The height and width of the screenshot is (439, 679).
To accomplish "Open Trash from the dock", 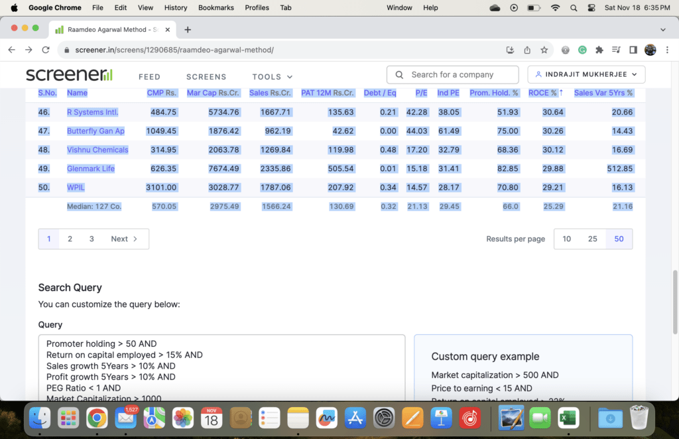I will point(639,417).
